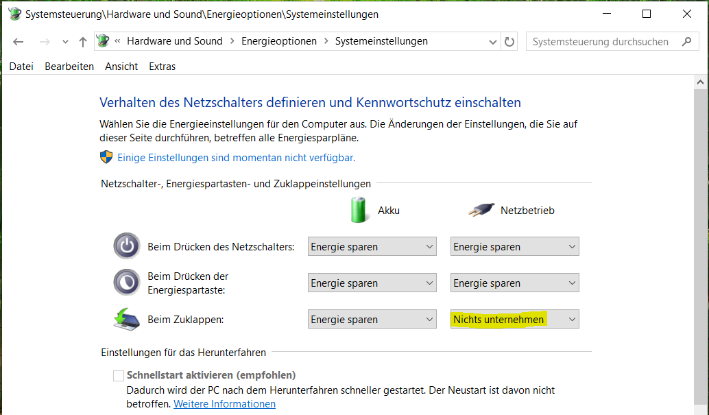The height and width of the screenshot is (415, 709).
Task: Click the search magnifier icon
Action: click(688, 41)
